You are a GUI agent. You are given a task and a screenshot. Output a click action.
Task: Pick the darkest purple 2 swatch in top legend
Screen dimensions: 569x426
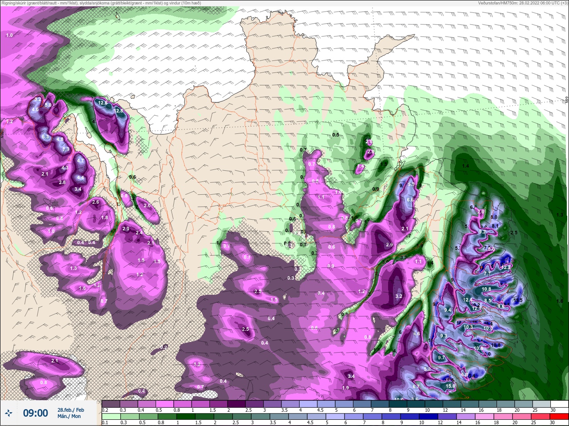[236, 404]
